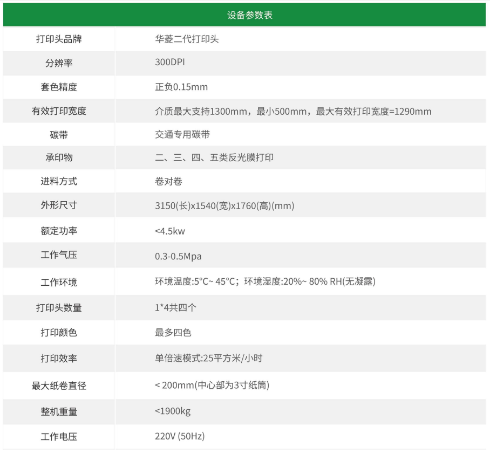The height and width of the screenshot is (454, 490).
Task: Select the 华菱二代打印头 value text
Action: tap(187, 39)
